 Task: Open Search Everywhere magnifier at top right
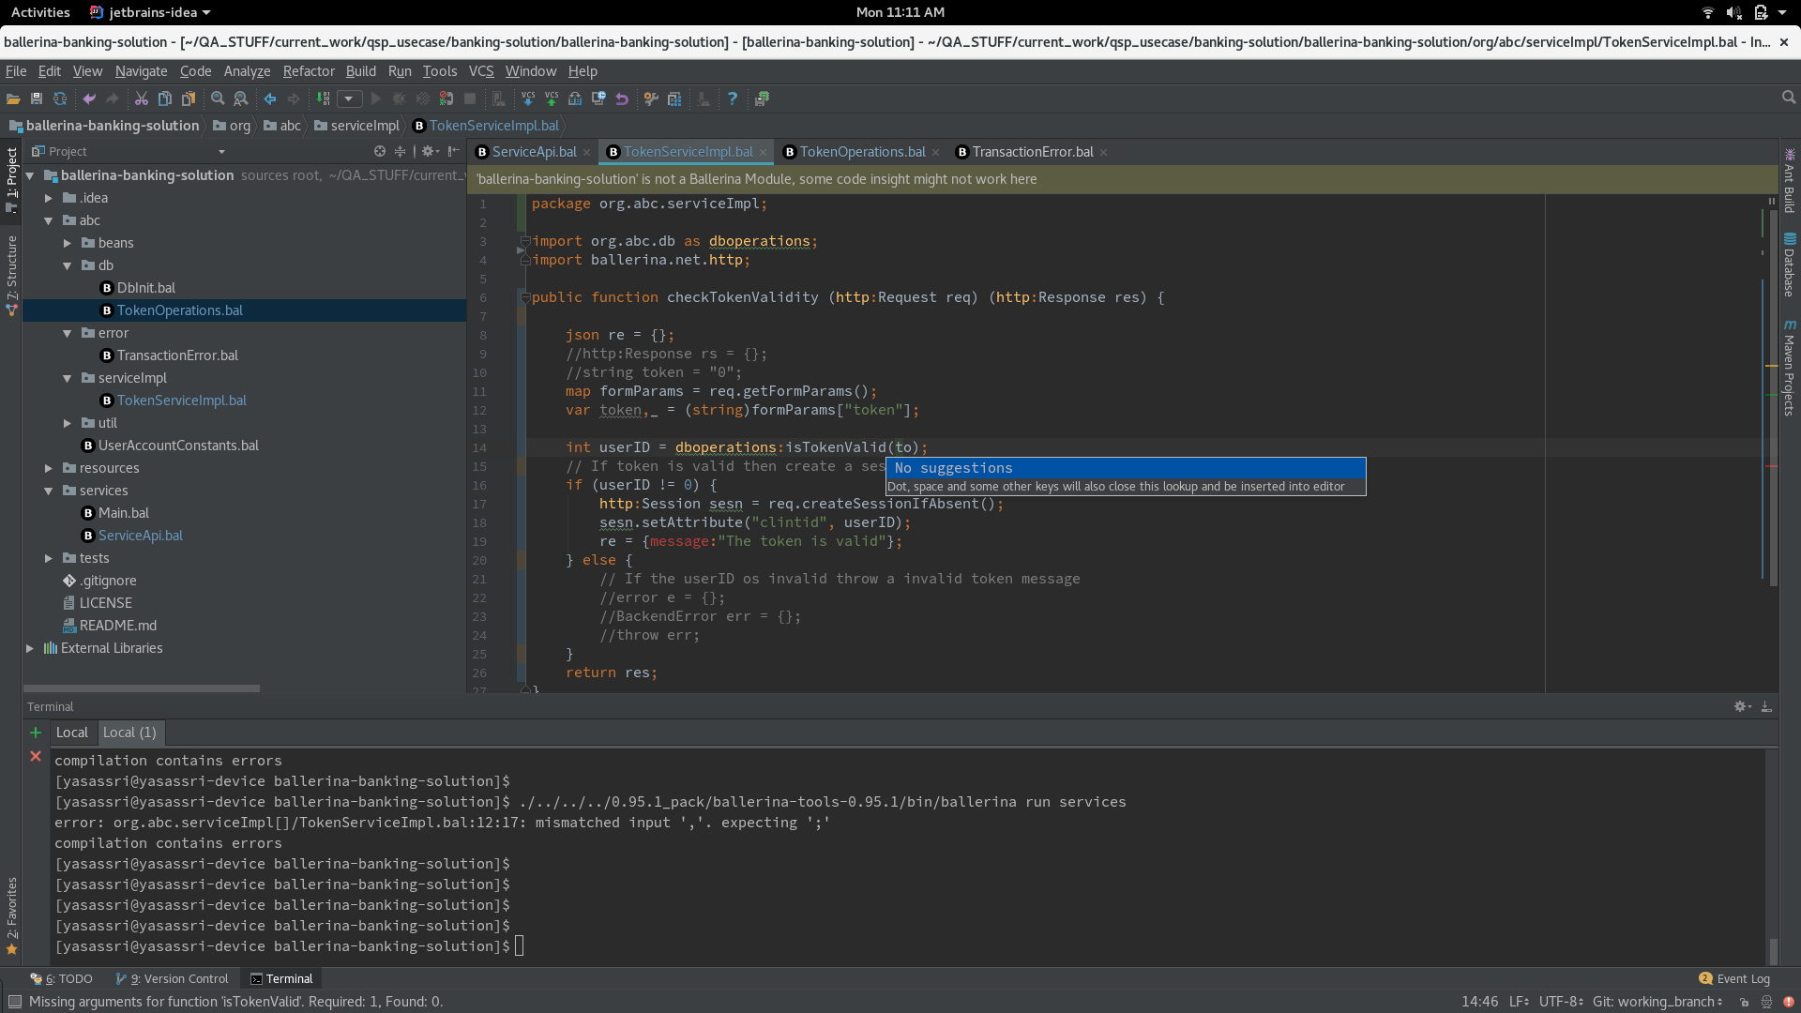pos(1788,97)
